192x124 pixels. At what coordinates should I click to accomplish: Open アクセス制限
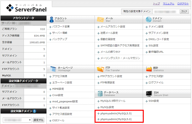point(60,76)
